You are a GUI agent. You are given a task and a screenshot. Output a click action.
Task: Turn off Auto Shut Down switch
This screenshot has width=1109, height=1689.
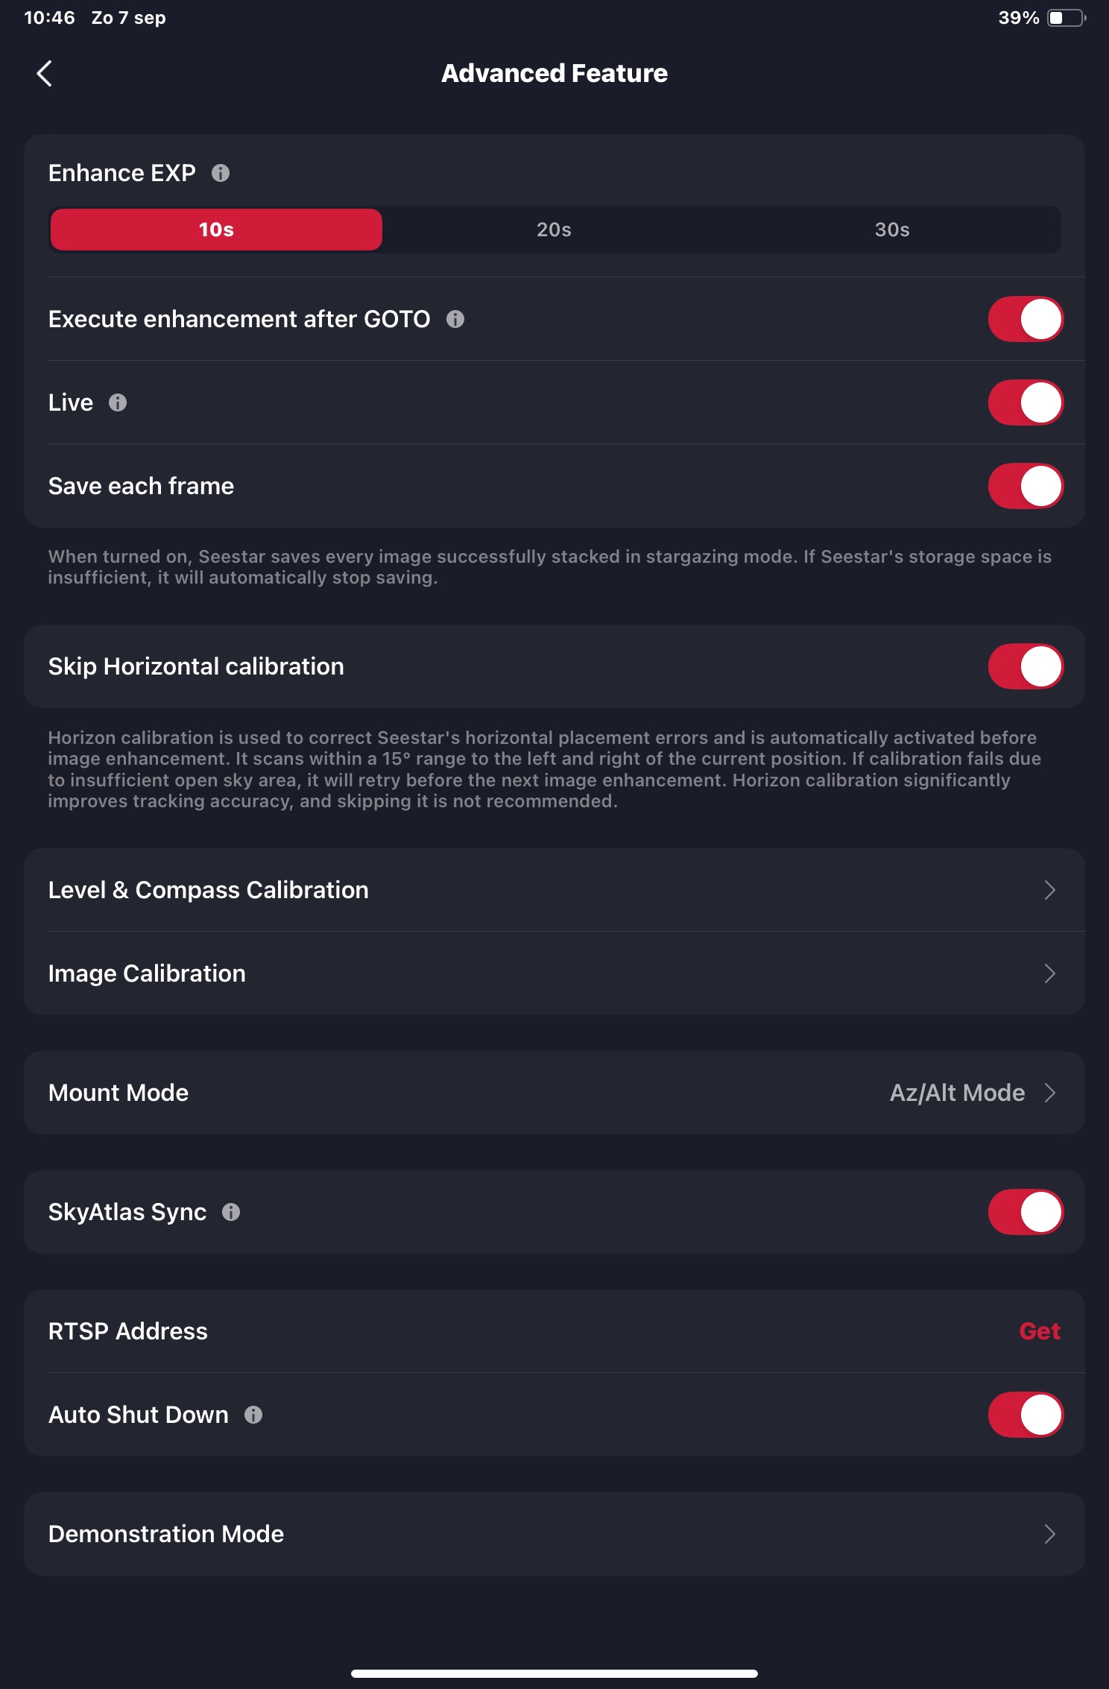tap(1026, 1415)
